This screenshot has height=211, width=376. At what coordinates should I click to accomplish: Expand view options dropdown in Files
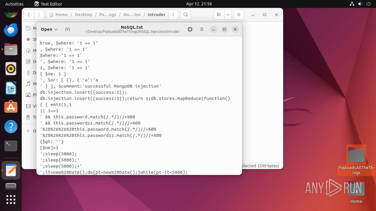228,15
